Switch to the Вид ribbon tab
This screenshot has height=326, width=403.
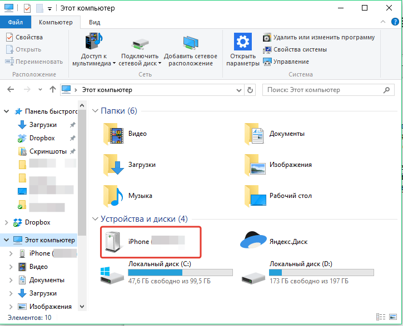tap(94, 22)
